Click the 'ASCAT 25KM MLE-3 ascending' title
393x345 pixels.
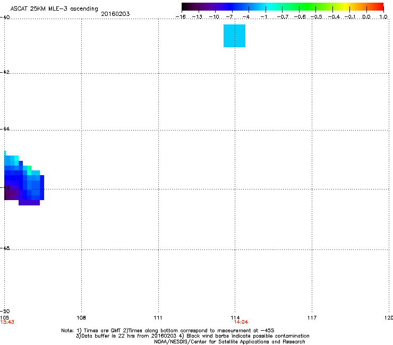tap(54, 9)
